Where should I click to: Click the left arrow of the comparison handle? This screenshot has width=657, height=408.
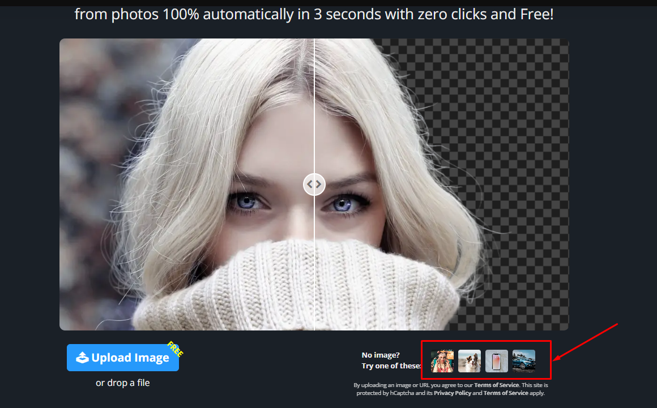310,184
